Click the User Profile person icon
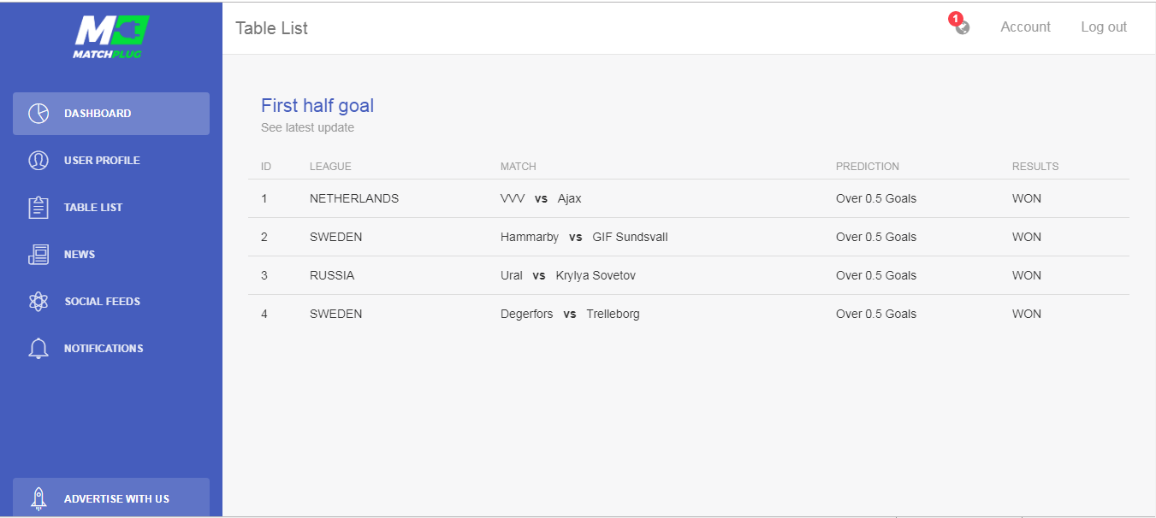Screen dimensions: 1156x518 coord(39,161)
